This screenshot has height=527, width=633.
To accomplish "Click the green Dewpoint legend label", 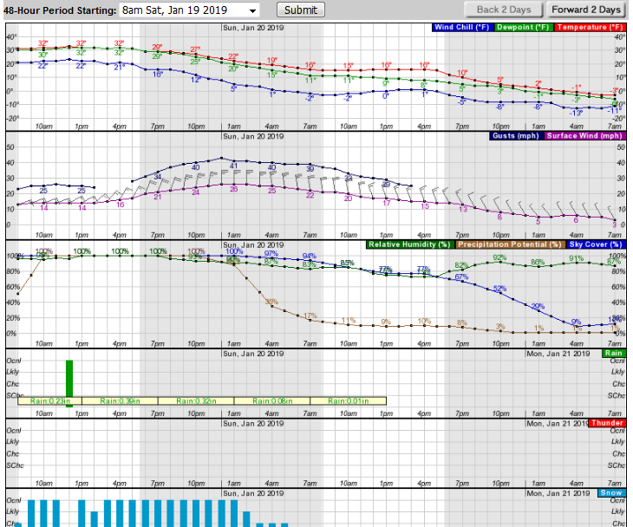I will [x=523, y=28].
